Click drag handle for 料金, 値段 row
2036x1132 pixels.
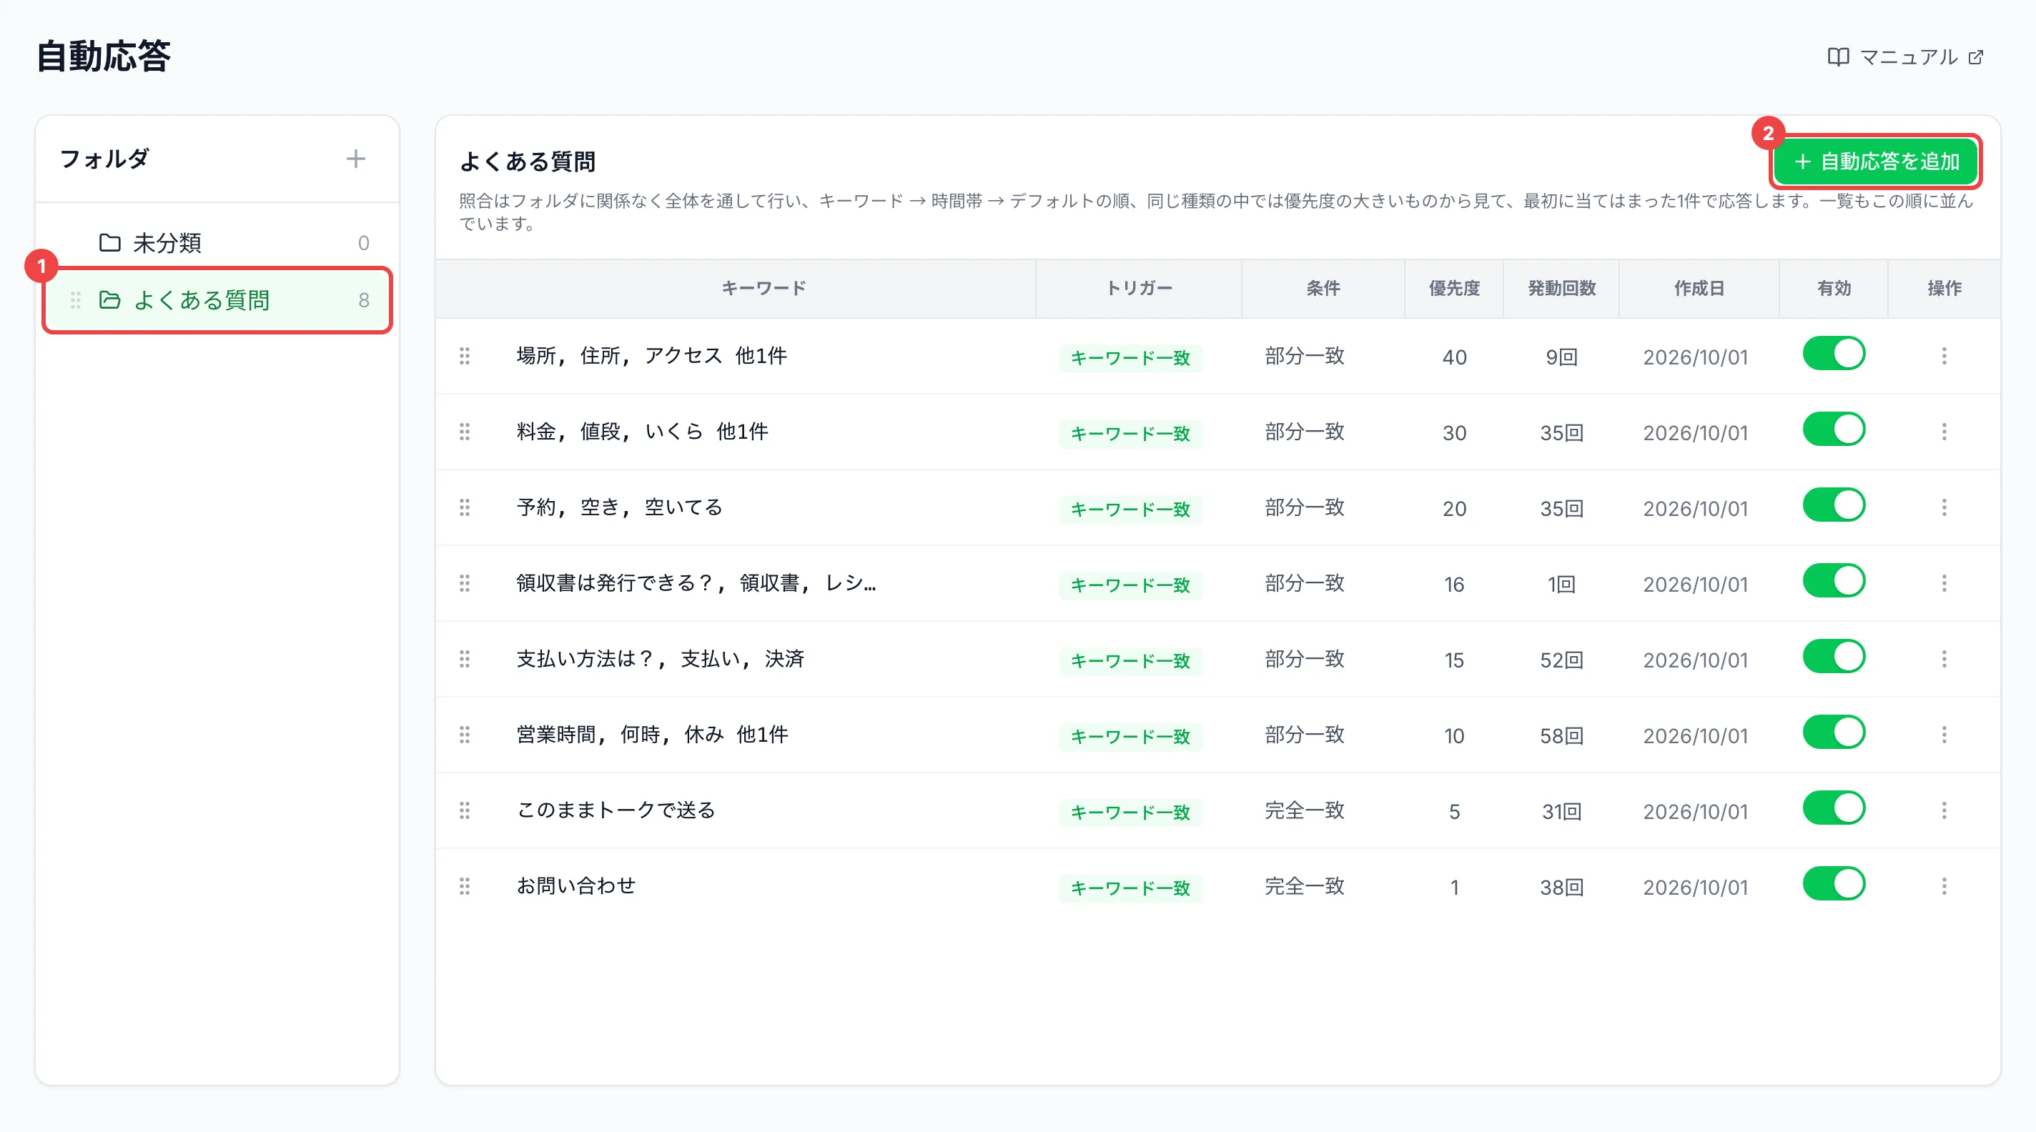click(465, 432)
